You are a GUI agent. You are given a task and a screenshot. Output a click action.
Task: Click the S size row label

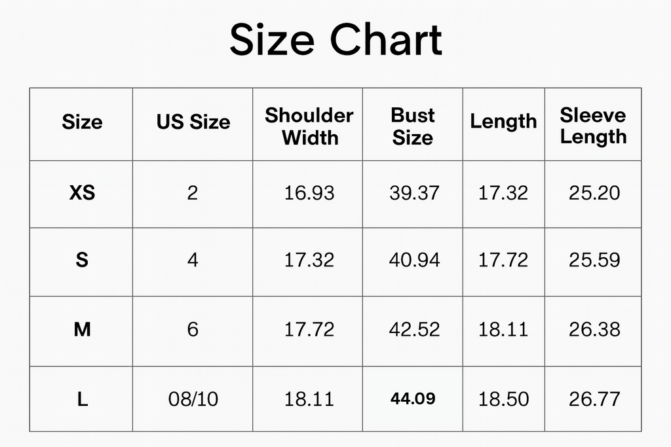point(82,260)
